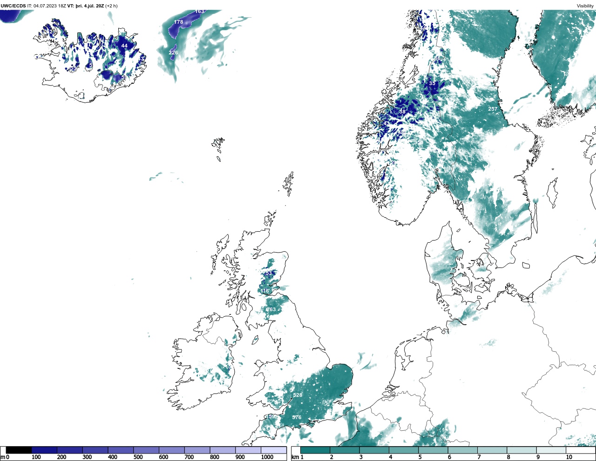
Task: Click the "m" unit label in the legend
Action: coord(3,457)
